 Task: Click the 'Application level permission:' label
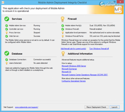click(x=76, y=33)
